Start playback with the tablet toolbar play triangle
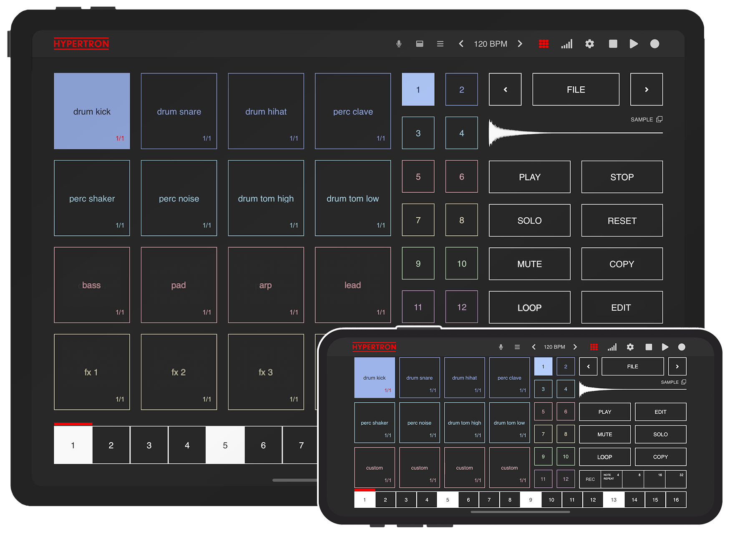The image size is (730, 534). pos(634,44)
